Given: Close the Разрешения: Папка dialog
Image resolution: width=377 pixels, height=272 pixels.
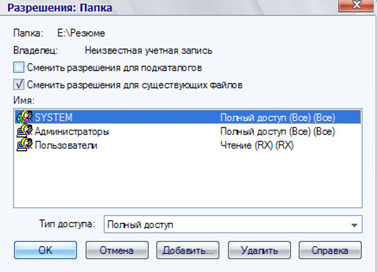Looking at the screenshot, I should click(356, 5).
